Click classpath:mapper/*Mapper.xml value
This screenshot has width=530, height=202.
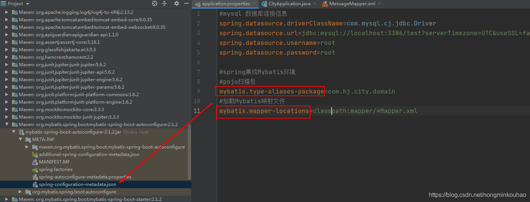click(x=365, y=111)
